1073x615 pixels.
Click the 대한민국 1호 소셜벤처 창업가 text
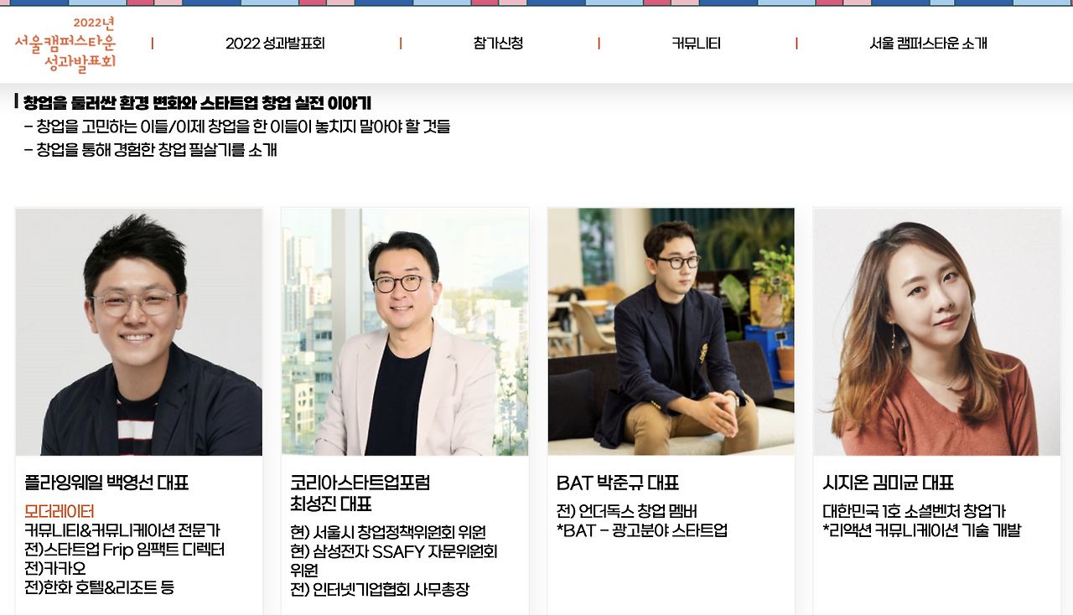click(x=915, y=511)
